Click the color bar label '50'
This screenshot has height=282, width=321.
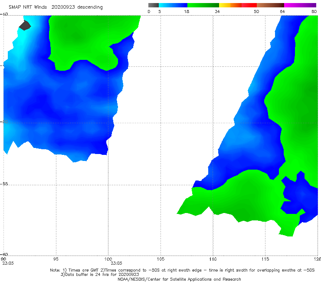(256, 11)
